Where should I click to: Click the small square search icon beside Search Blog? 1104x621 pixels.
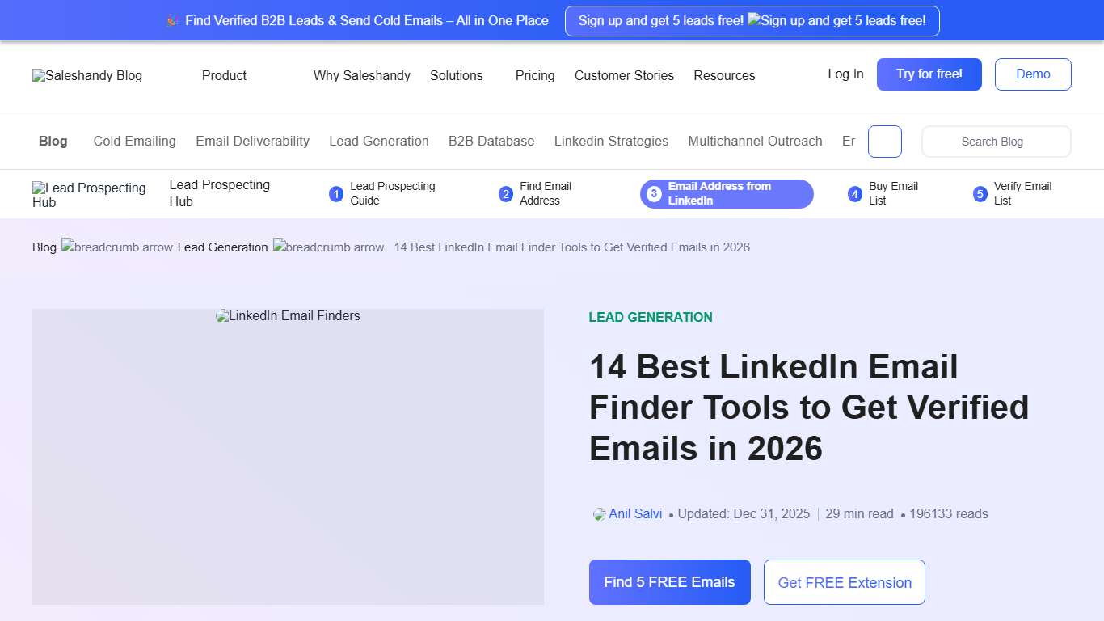[x=884, y=141]
